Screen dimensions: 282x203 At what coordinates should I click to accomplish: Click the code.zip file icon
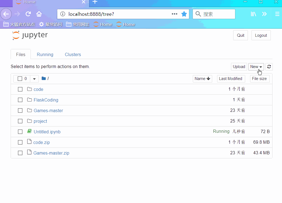click(x=29, y=142)
